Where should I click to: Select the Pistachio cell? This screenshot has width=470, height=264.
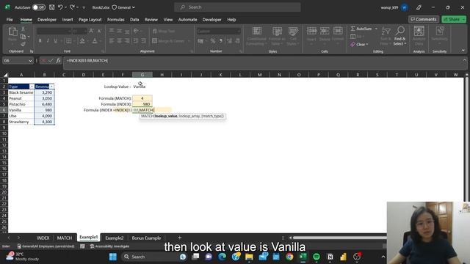tap(21, 104)
